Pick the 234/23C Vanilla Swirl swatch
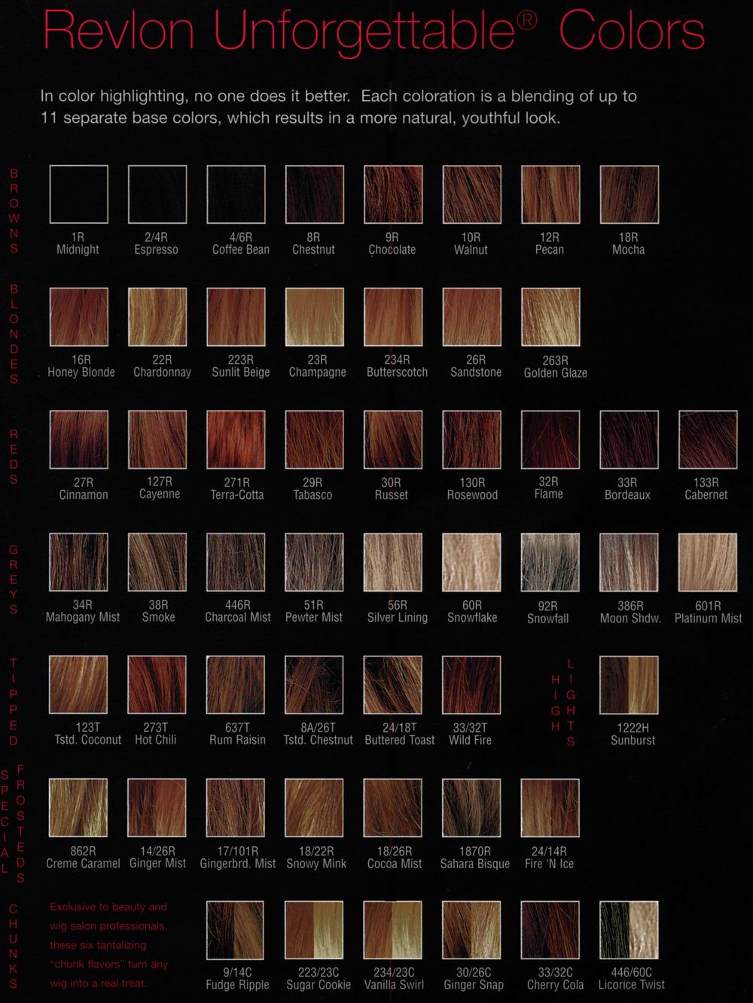 tap(393, 930)
